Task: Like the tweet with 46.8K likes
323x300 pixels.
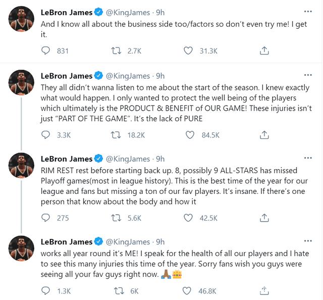Action: pos(188,290)
